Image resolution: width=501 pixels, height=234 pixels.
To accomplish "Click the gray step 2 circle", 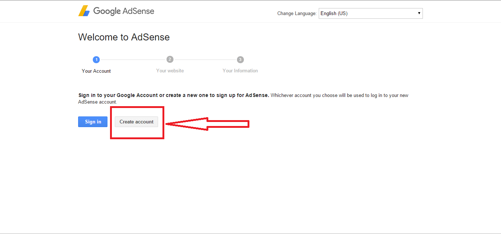I will [170, 60].
